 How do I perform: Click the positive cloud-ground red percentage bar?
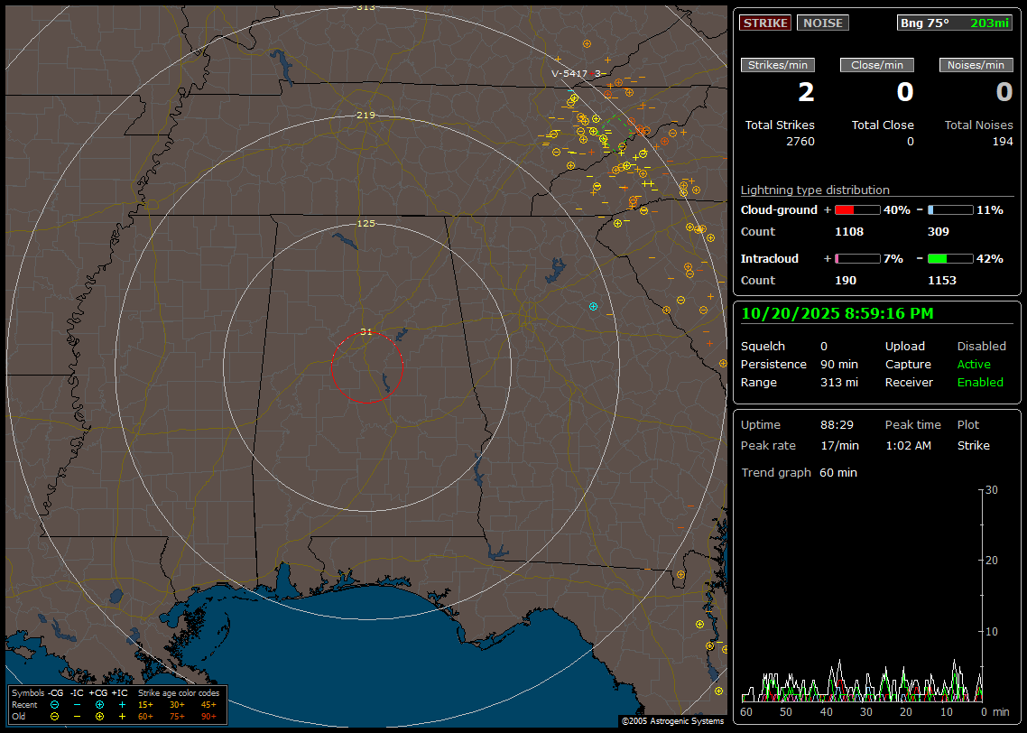(x=856, y=209)
